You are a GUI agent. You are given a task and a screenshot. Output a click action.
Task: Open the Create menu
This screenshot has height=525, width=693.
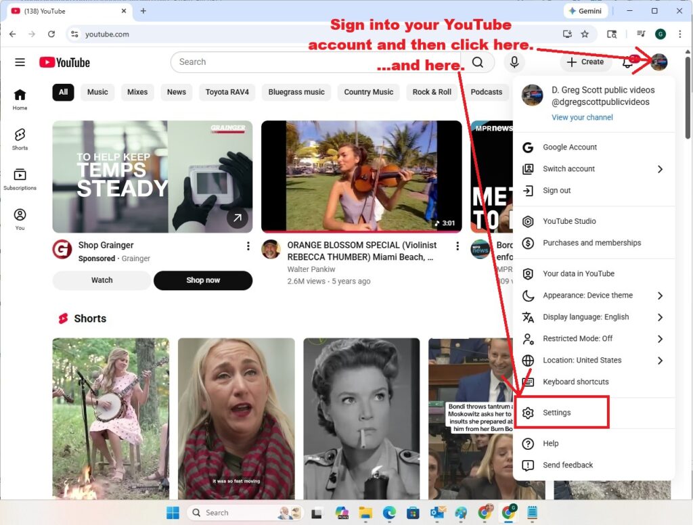585,62
